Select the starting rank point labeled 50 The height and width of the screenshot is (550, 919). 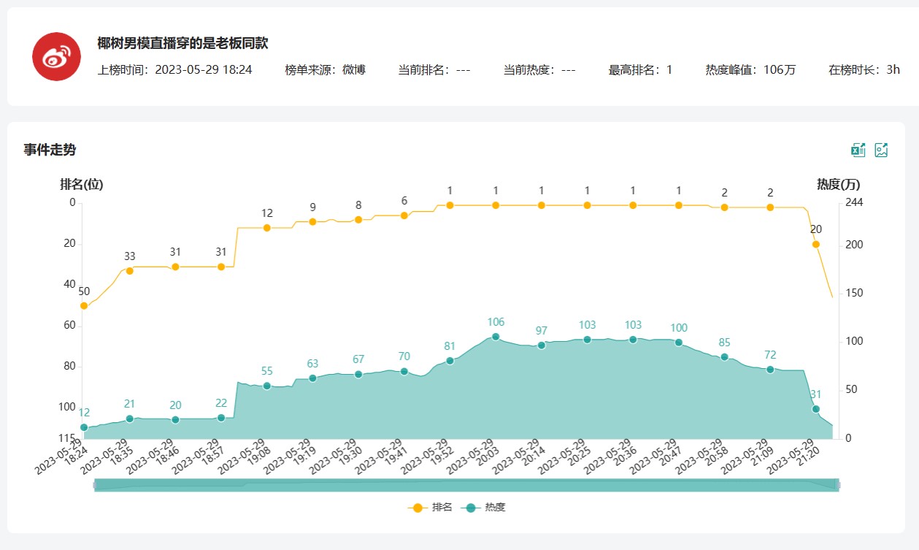click(x=84, y=306)
